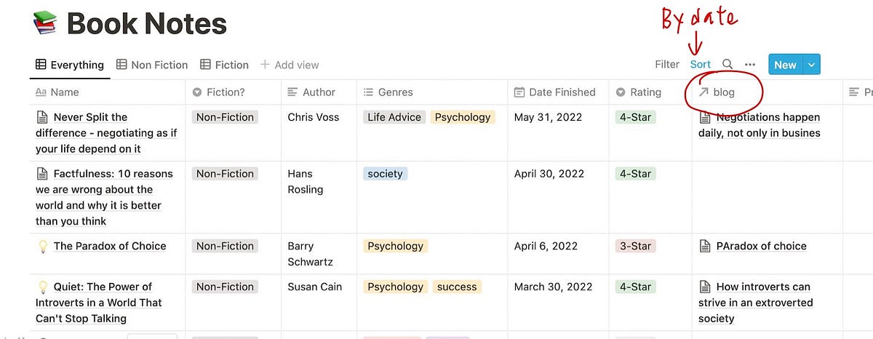Click the lightbulb icon beside Quiet
Viewport: 873px width, 339px height.
point(42,287)
